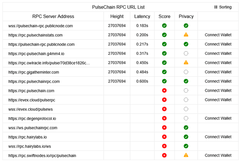
Task: Click score check for rpc-pulsechain.g4mm4.io
Action: tap(164, 53)
